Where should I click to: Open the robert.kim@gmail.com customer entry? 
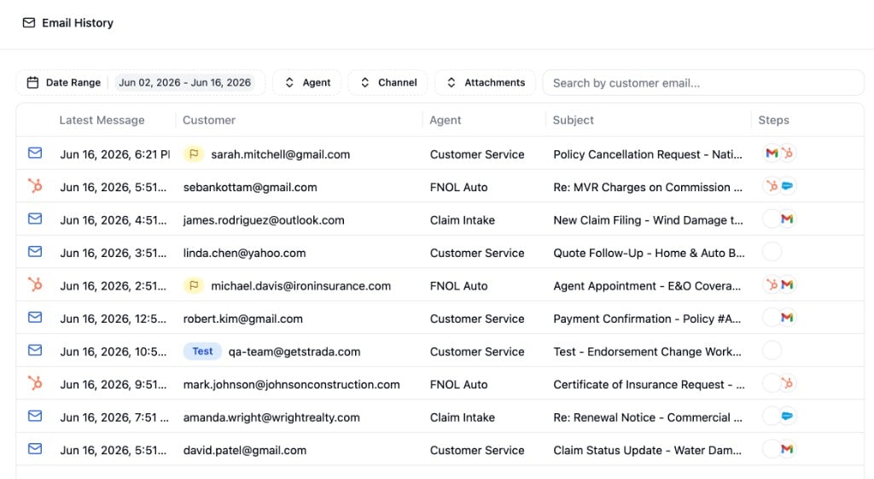[x=243, y=319]
